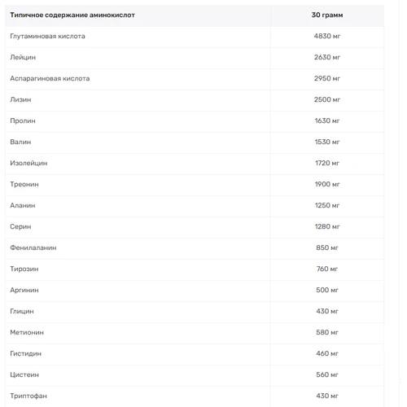This screenshot has width=407, height=407.
Task: Click the 'Пролин' row label
Action: (23, 120)
